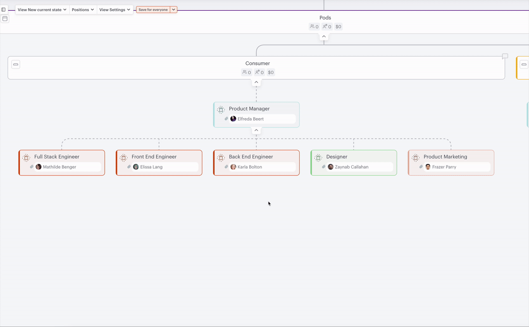The width and height of the screenshot is (529, 327).
Task: Click the table view icon below the sidebar toggle
Action: 5,19
